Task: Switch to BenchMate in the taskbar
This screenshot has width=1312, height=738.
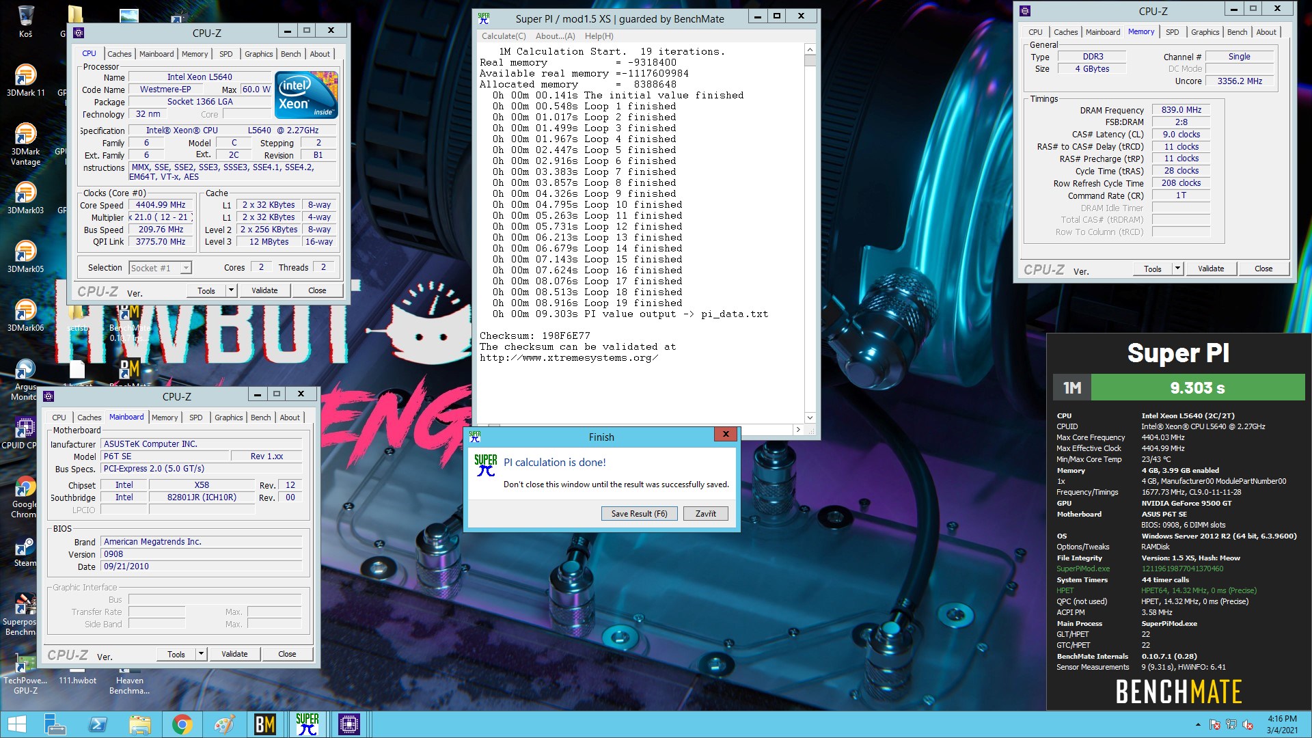Action: click(265, 724)
